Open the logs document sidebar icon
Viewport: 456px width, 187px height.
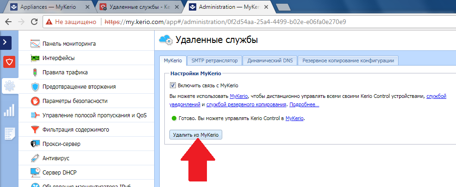(x=9, y=134)
